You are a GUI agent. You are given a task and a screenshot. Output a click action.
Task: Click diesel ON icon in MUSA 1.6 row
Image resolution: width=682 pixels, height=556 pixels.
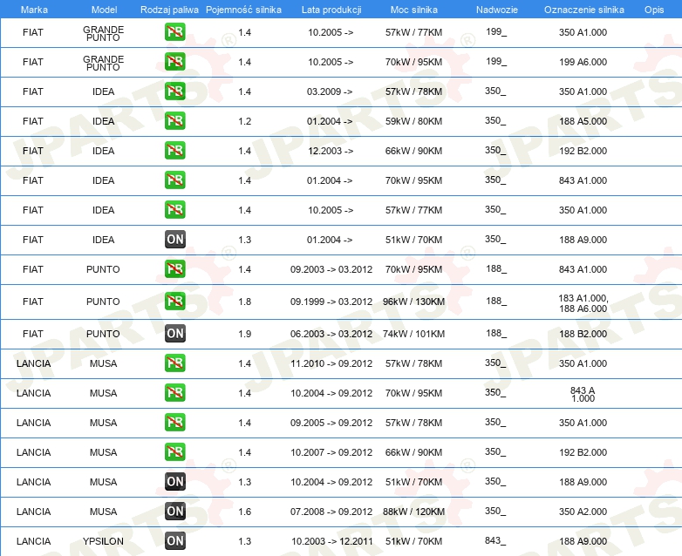tap(174, 511)
